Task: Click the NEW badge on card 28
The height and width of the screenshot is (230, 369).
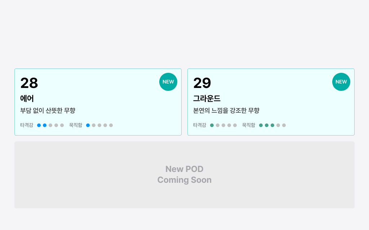Action: pos(168,82)
